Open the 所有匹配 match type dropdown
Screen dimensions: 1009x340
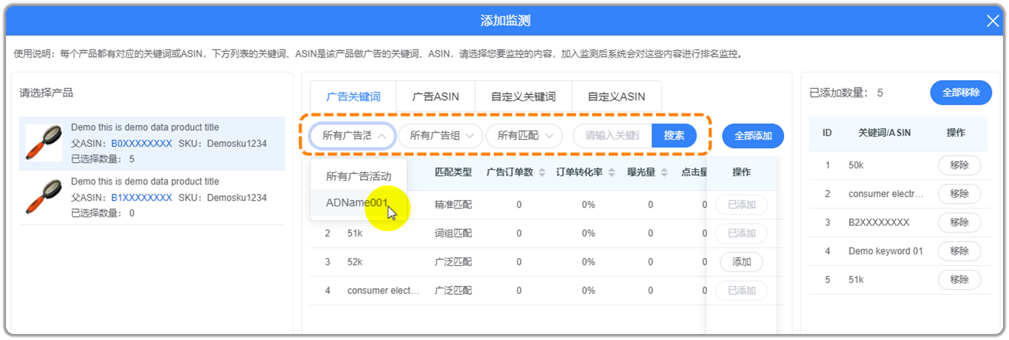point(524,136)
